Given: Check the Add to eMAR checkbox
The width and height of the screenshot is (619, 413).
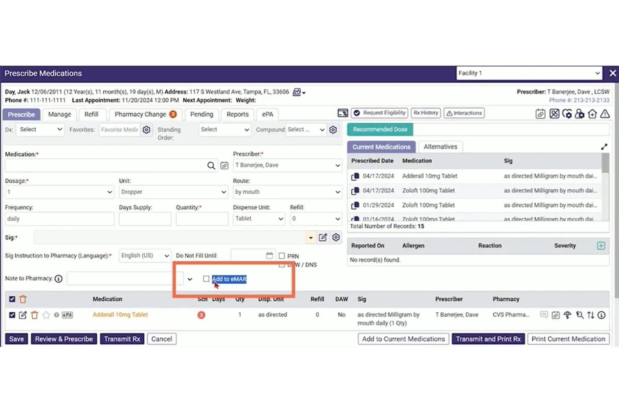Looking at the screenshot, I should 206,279.
